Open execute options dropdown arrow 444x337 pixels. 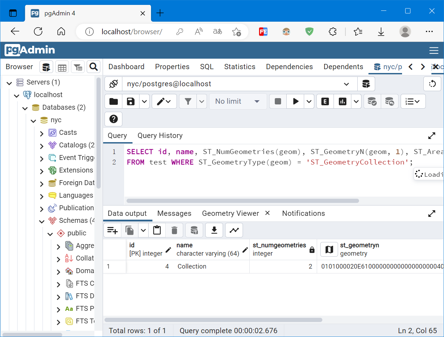pyautogui.click(x=309, y=102)
